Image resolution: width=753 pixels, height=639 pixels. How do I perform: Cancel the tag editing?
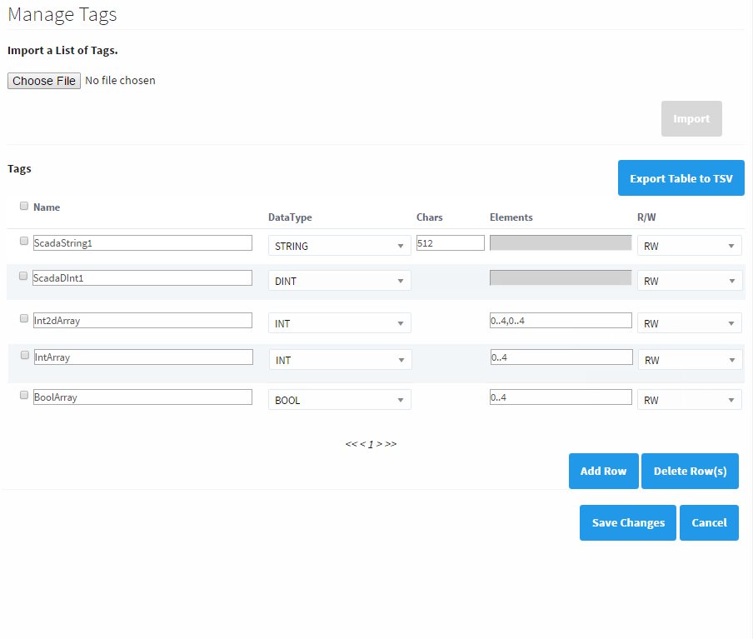(709, 522)
